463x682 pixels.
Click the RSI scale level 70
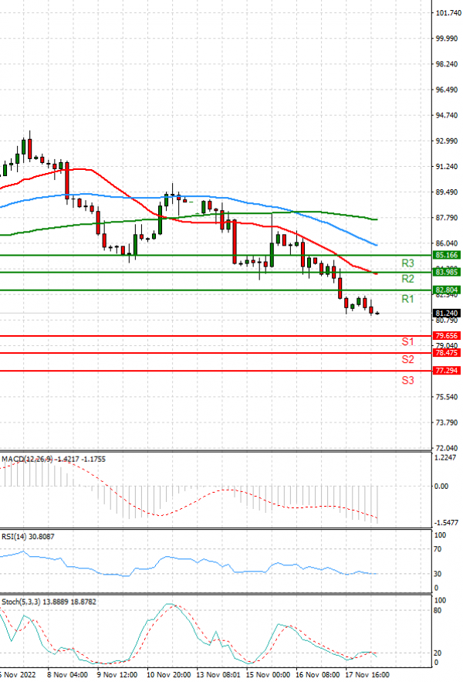click(x=438, y=549)
